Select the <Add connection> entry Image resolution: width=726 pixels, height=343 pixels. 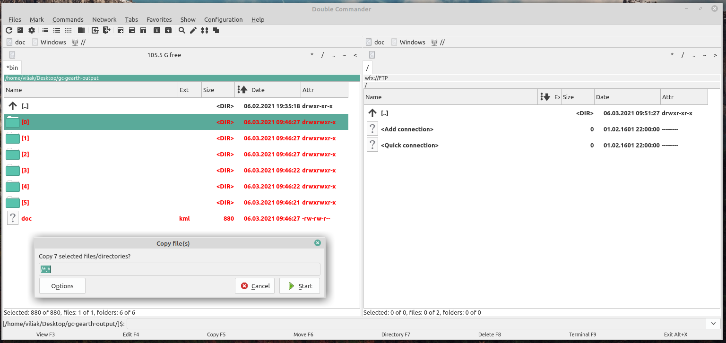[x=407, y=129]
